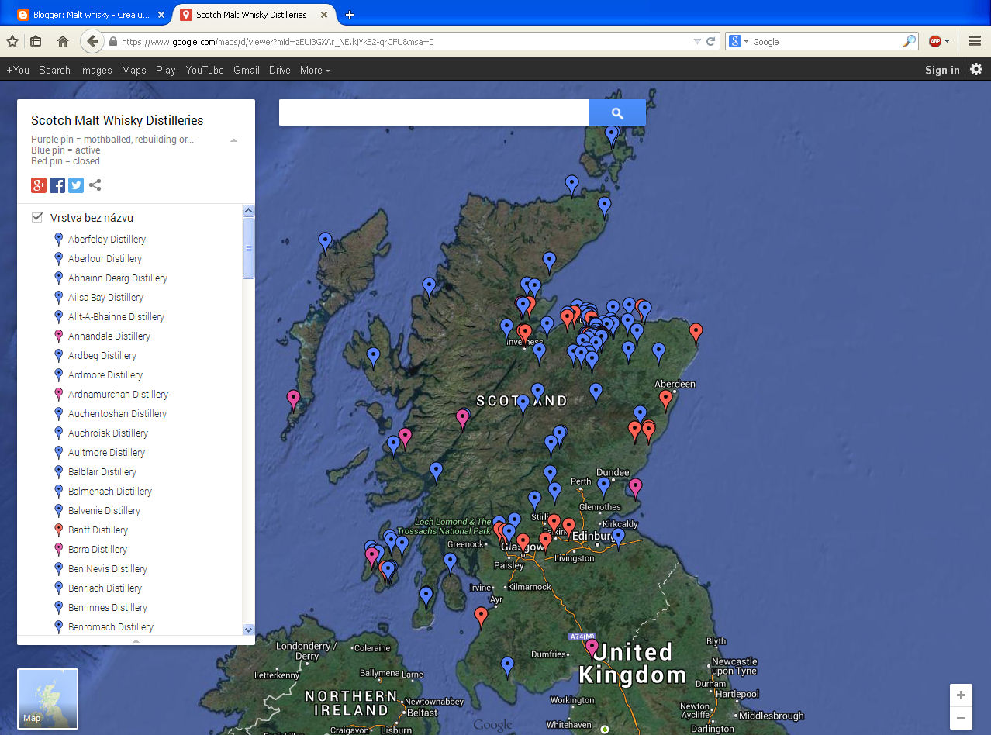
Task: Select Auchentoshan Distillery in list
Action: 117,414
